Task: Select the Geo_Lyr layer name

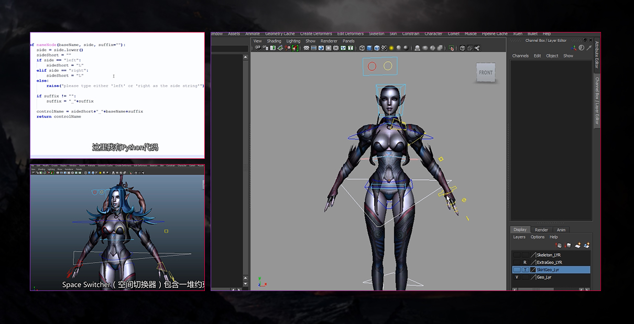Action: 544,277
